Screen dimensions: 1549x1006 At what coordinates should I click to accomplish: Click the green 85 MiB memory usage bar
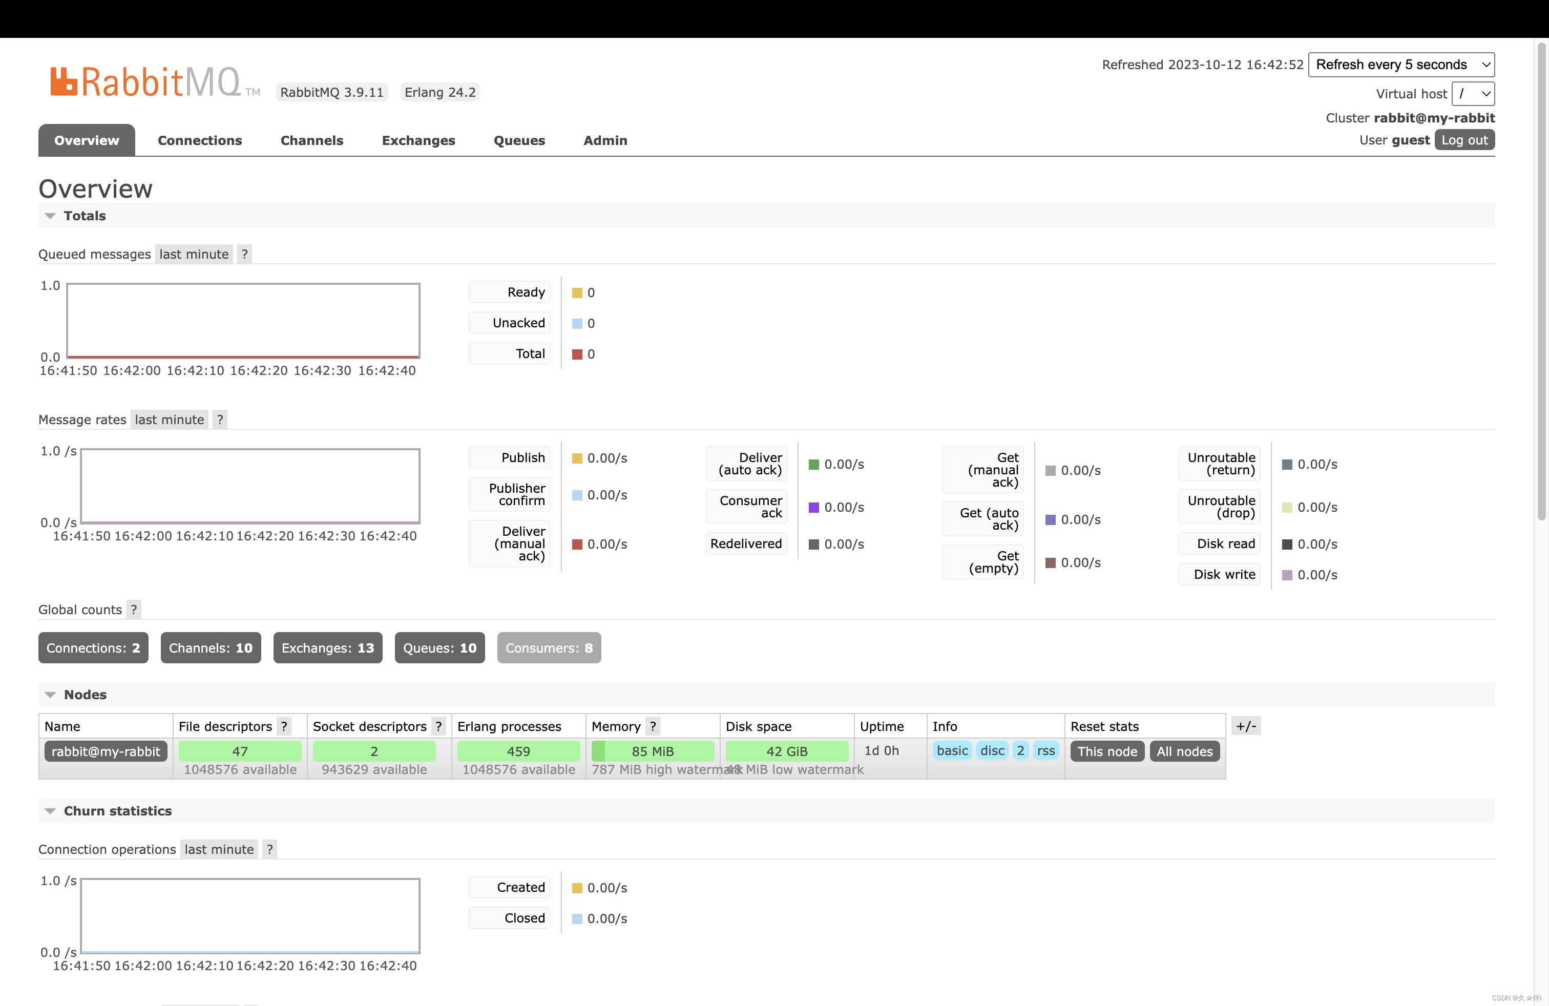click(x=652, y=751)
